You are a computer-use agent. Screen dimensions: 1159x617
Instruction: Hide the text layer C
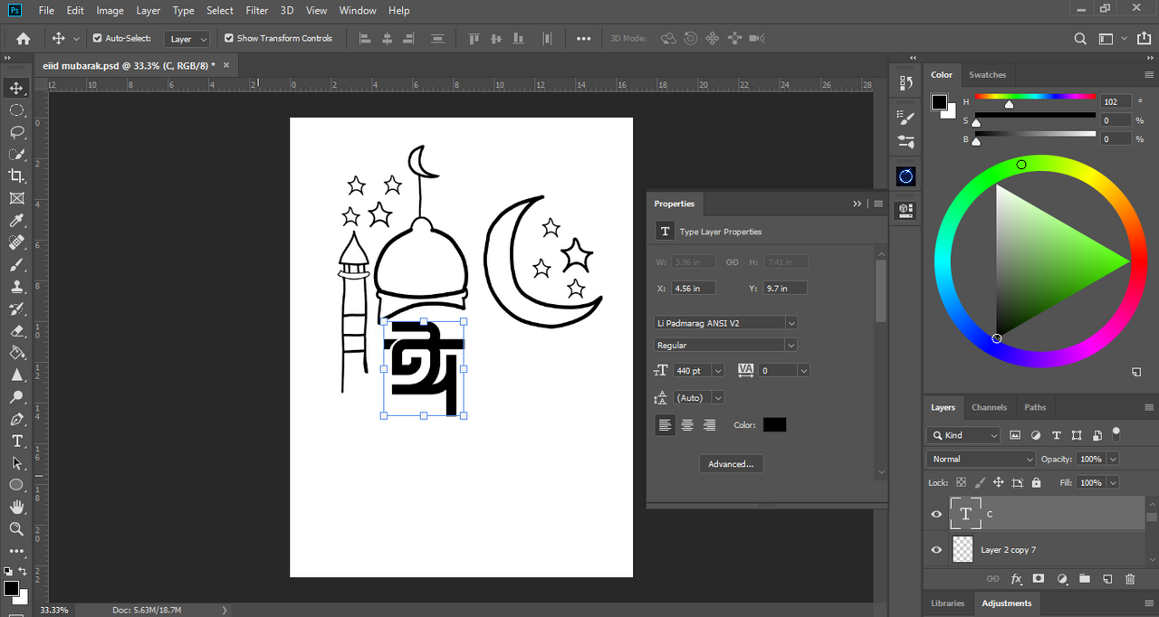tap(936, 514)
